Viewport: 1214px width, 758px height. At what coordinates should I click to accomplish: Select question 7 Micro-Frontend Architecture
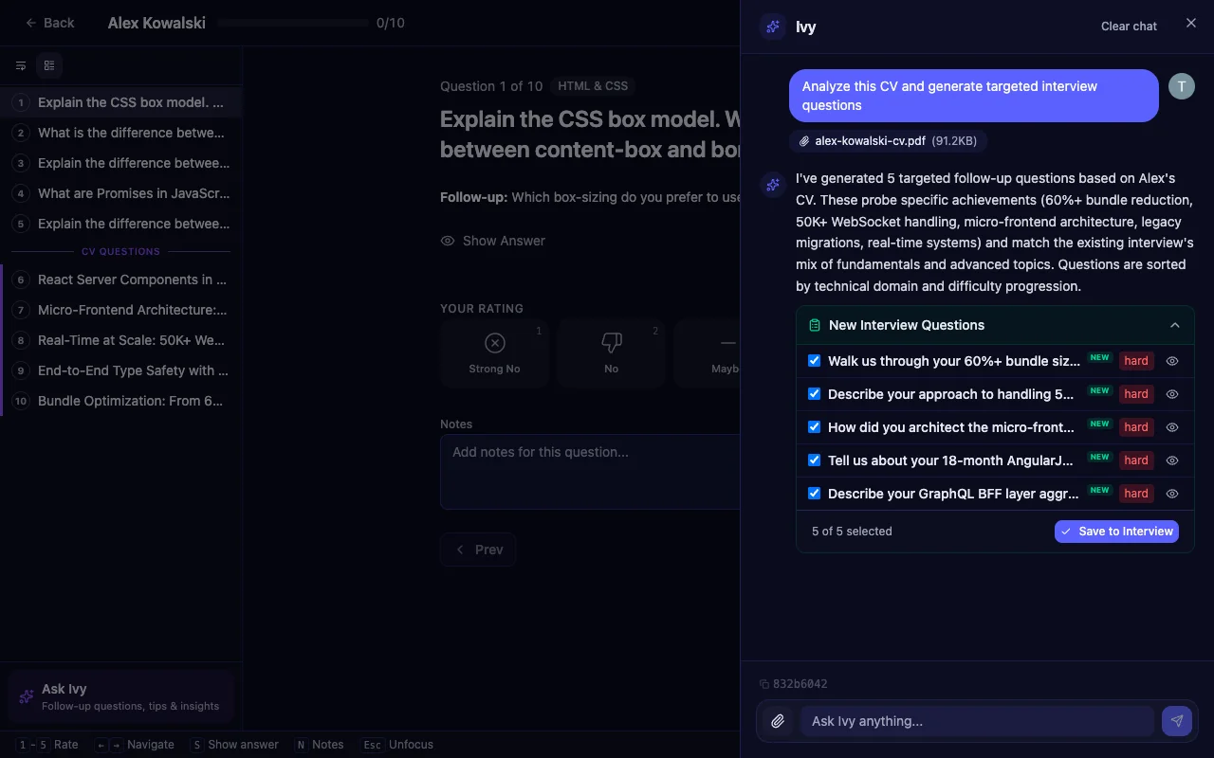coord(132,310)
